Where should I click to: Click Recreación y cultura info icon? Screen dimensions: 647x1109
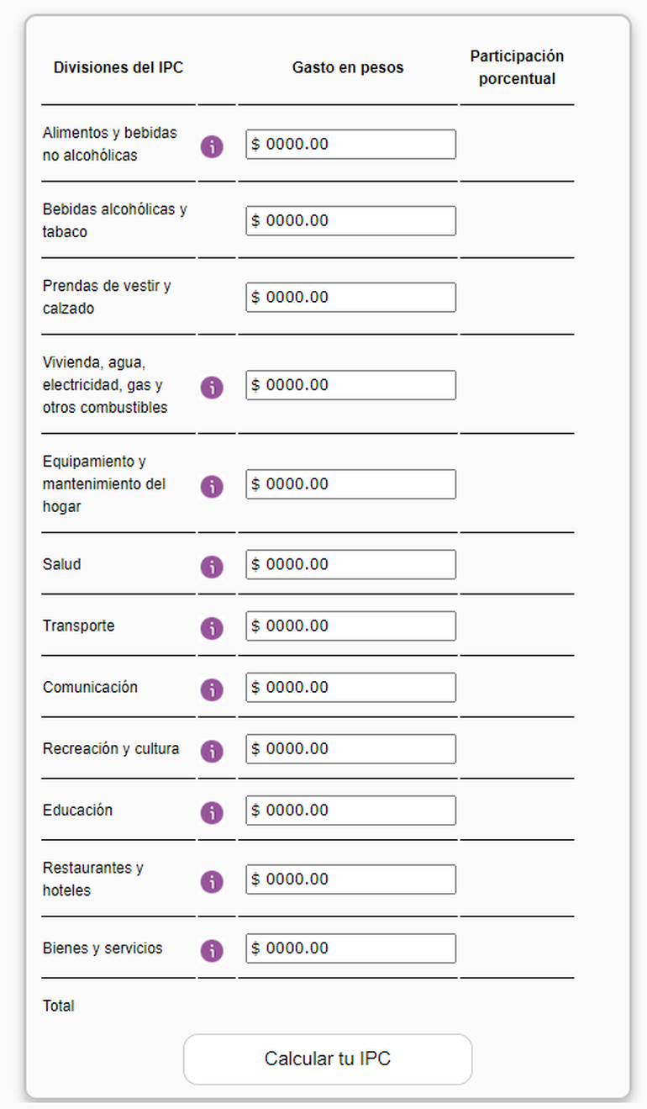[x=212, y=751]
